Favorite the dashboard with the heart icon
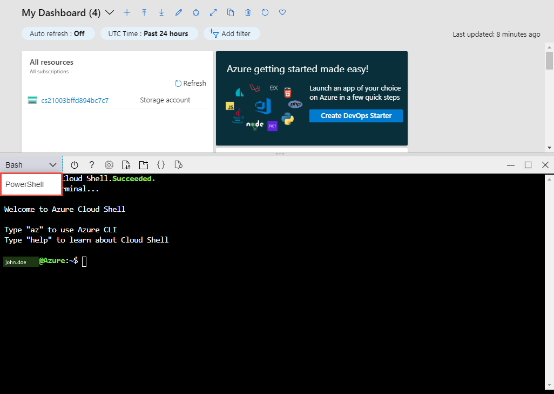This screenshot has height=394, width=554. (x=282, y=12)
